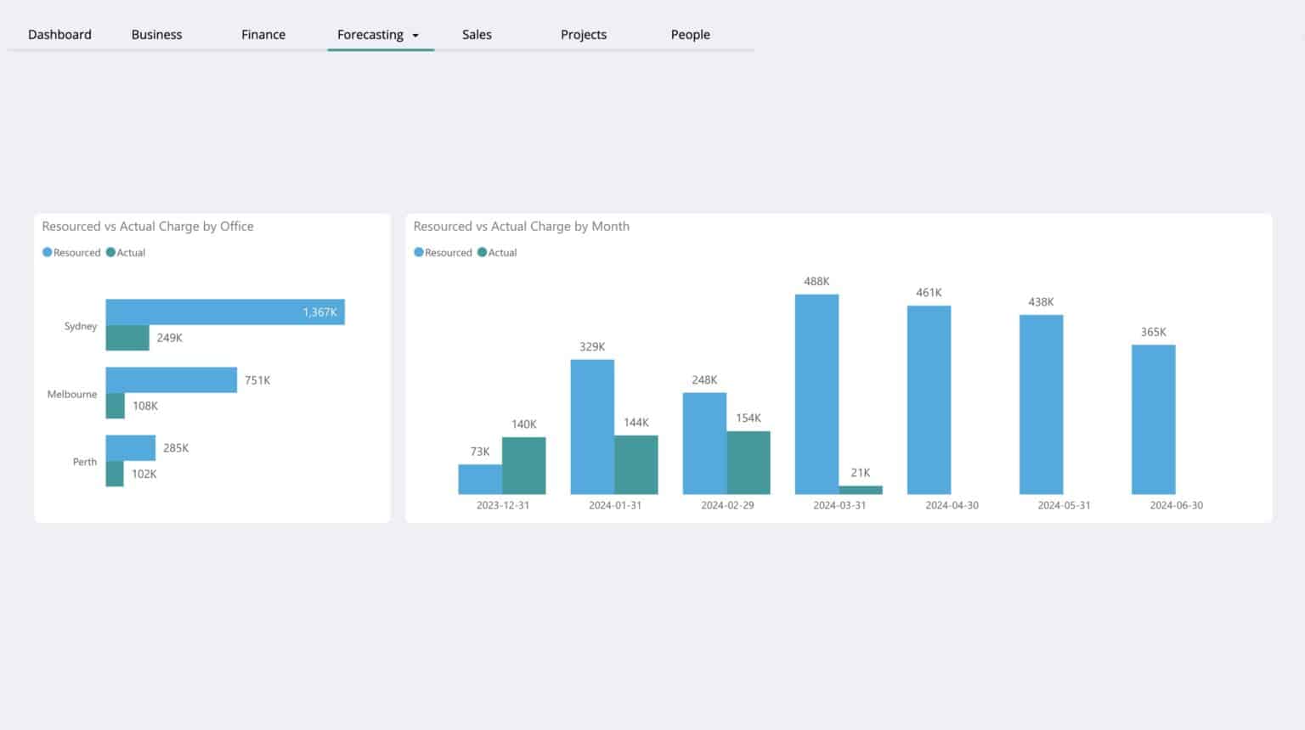Open the Finance tab
The height and width of the screenshot is (730, 1305).
click(263, 35)
